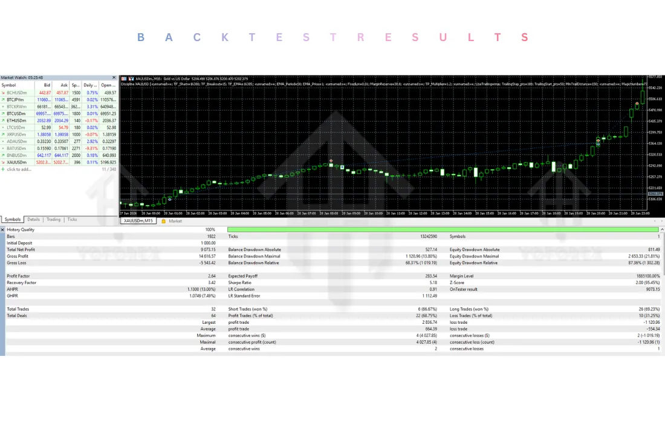The image size is (665, 435).
Task: Click the ETHUSDm bid 2032.89
Action: (44, 120)
